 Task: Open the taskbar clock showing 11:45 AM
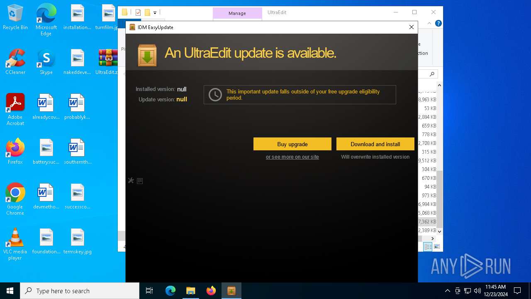pos(496,291)
